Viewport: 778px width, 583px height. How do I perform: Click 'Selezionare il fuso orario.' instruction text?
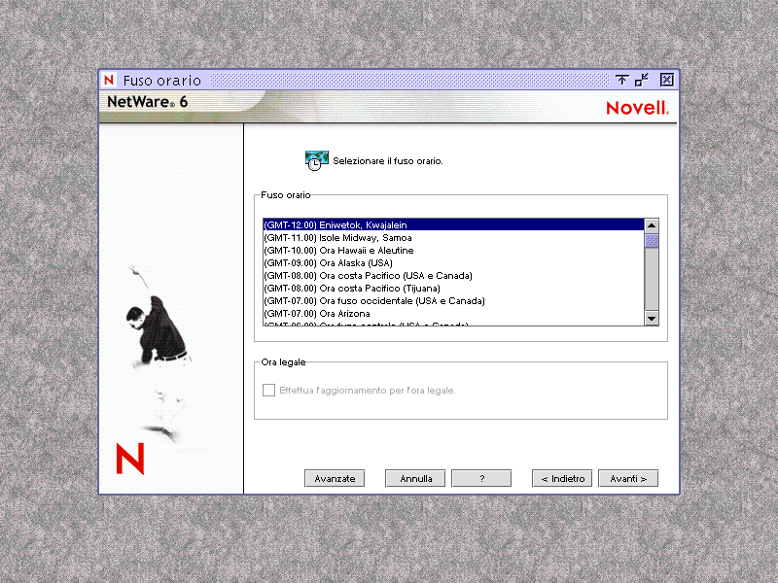(x=387, y=161)
